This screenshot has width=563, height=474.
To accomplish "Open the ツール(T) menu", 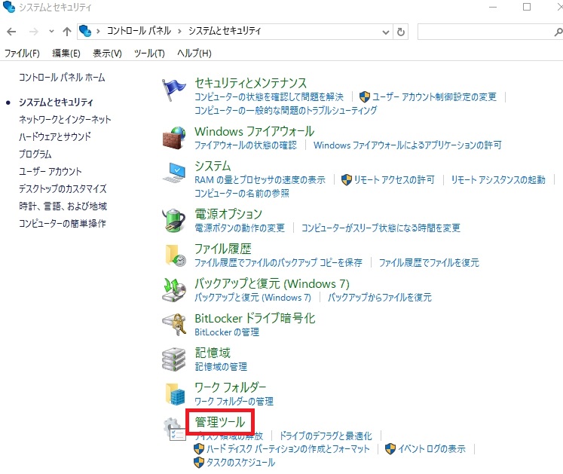I will coord(149,54).
